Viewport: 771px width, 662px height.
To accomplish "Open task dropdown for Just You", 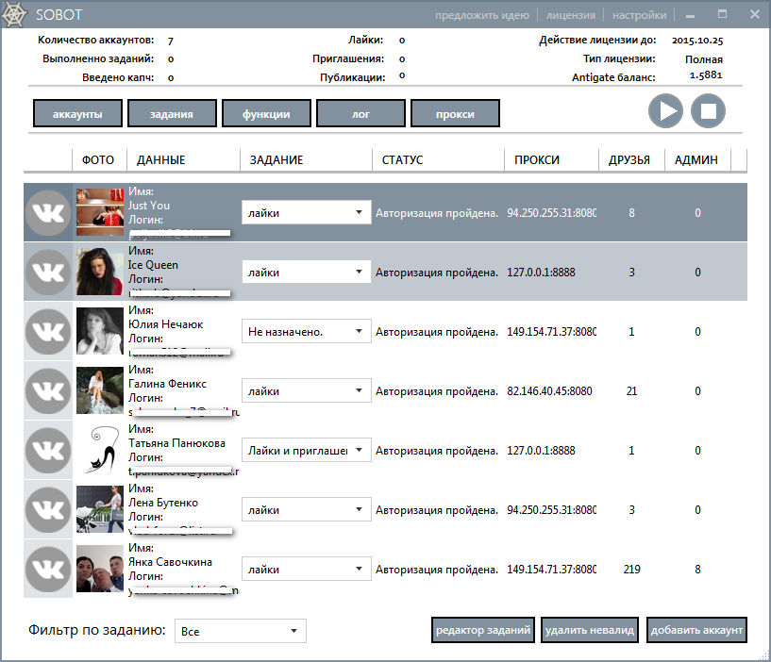I will pyautogui.click(x=306, y=213).
